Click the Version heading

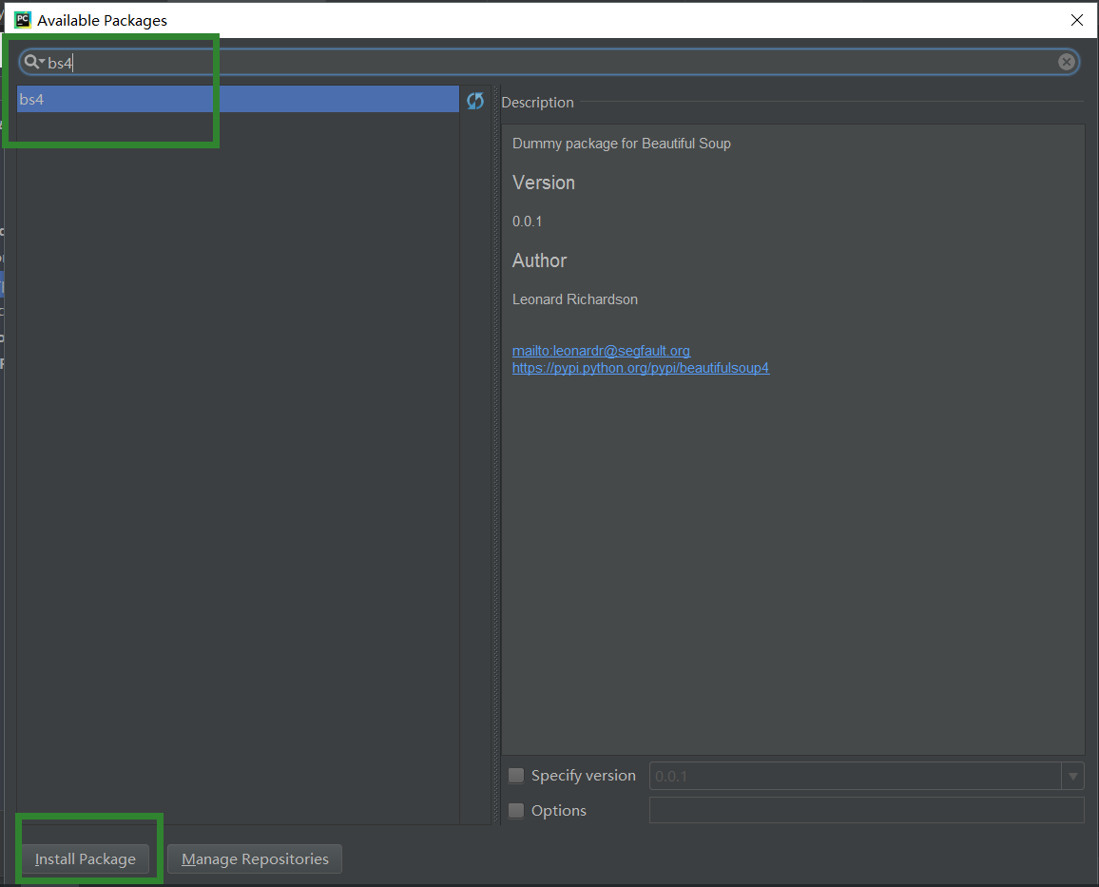point(543,183)
